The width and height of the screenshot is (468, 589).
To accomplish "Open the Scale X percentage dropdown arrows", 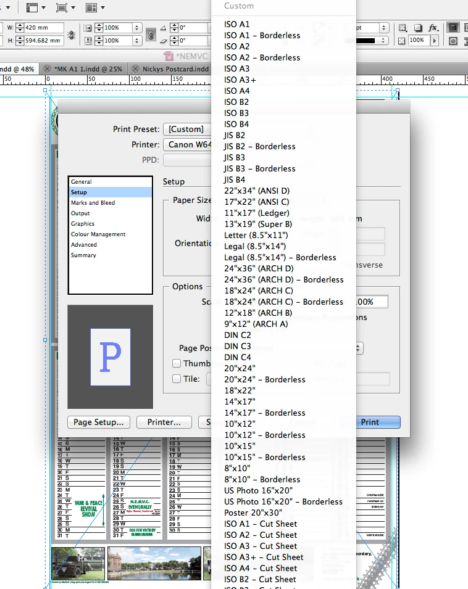I will (137, 28).
